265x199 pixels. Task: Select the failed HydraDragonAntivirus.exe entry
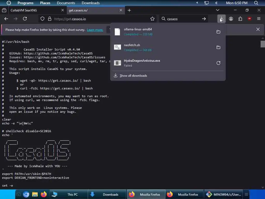pos(163,63)
